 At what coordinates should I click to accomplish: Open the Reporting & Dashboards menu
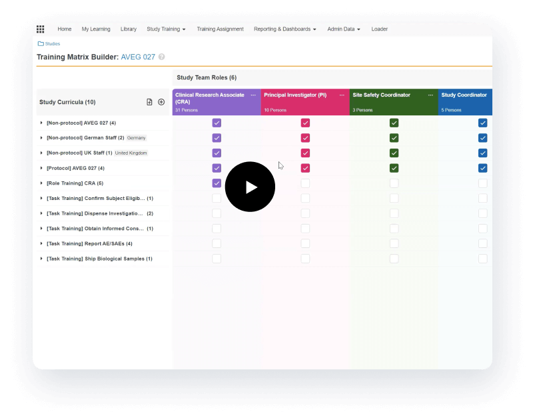[x=284, y=29]
